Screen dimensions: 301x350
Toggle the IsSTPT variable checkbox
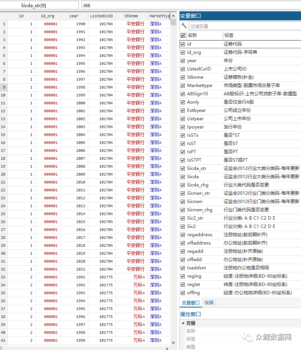pyautogui.click(x=183, y=160)
